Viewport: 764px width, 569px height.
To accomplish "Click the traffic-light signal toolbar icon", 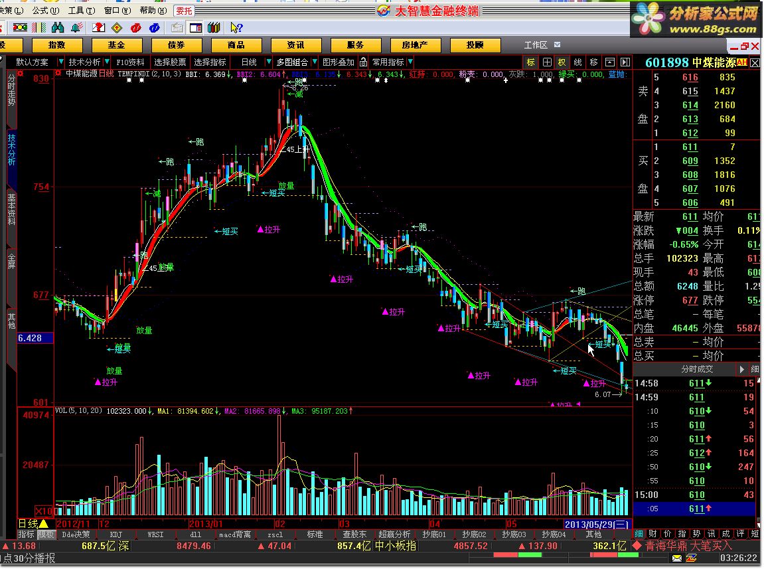I will 20,28.
